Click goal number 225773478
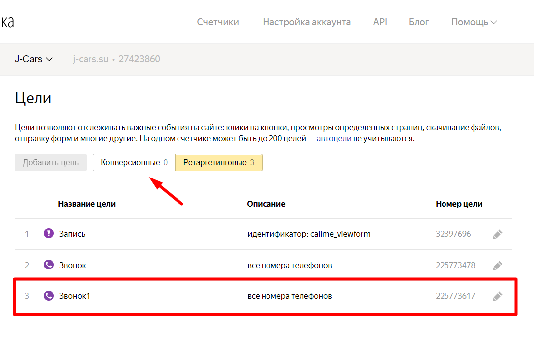This screenshot has width=534, height=357. (x=455, y=266)
